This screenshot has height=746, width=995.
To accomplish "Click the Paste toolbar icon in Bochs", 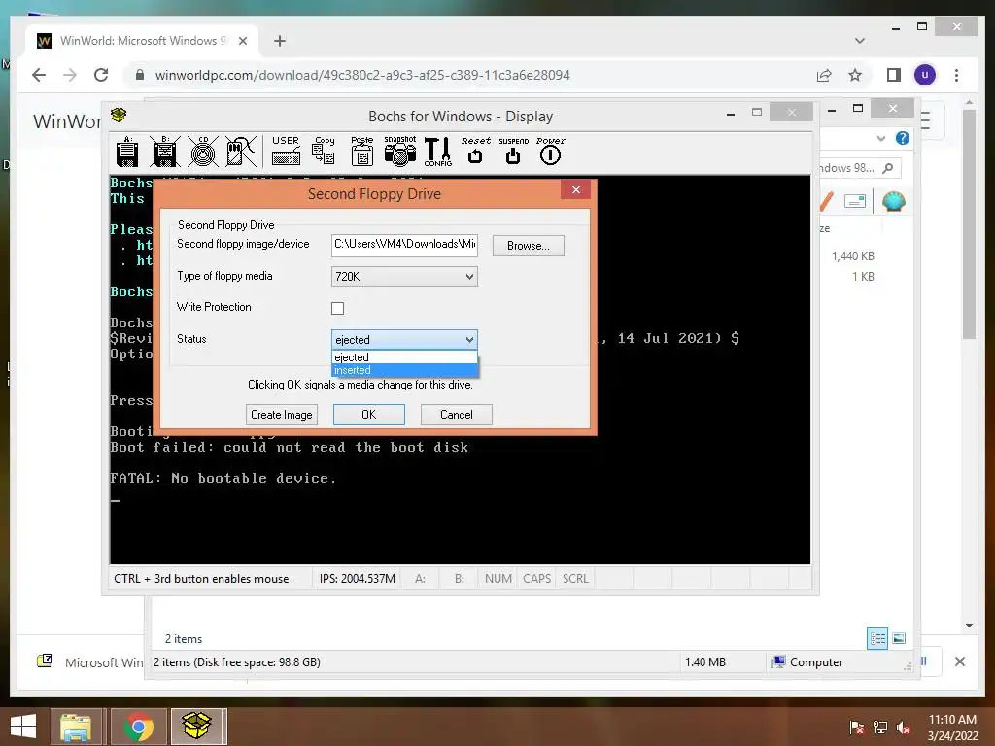I will click(361, 151).
